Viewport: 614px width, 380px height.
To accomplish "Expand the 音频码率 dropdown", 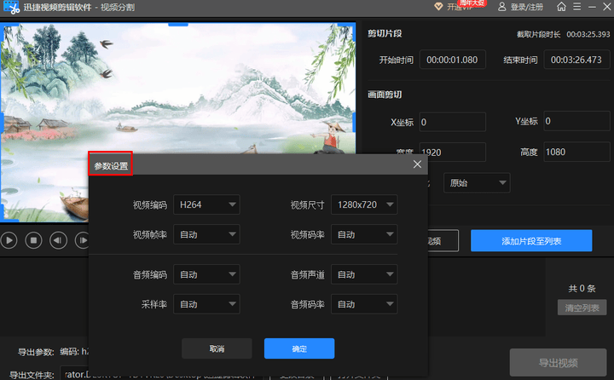I will coord(364,304).
